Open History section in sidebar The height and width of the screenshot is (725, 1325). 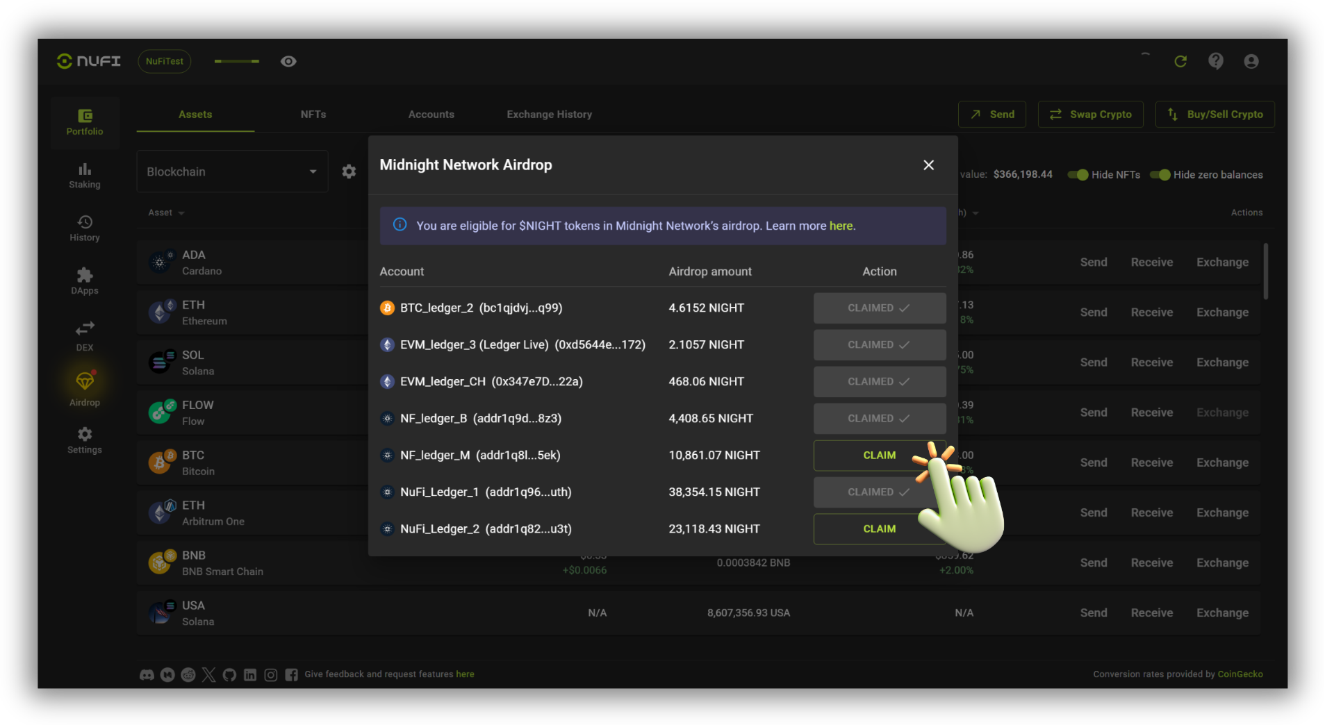click(x=85, y=228)
